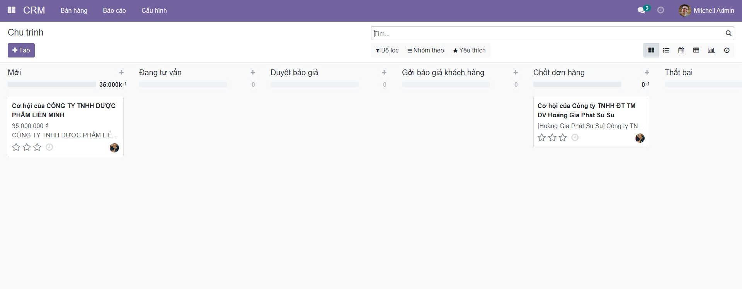The width and height of the screenshot is (742, 289).
Task: Set first star priority on LIÊN MINH card
Action: [x=16, y=147]
